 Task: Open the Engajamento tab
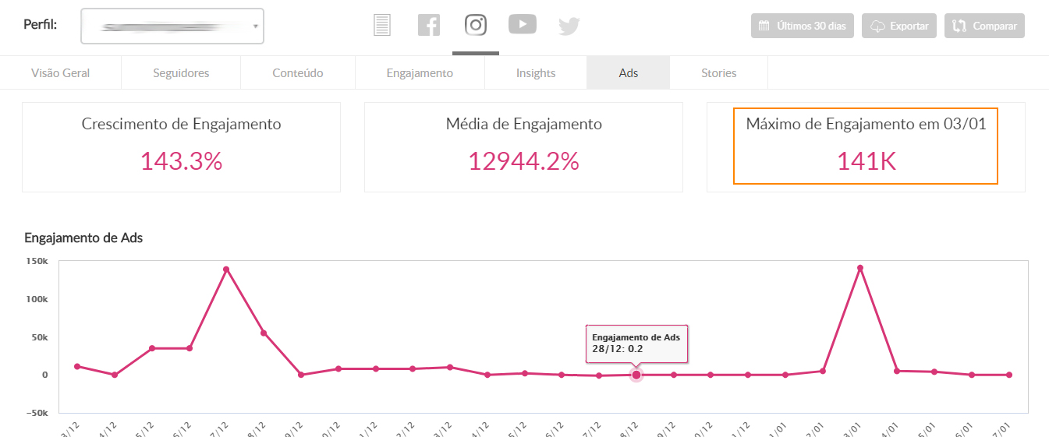point(420,72)
